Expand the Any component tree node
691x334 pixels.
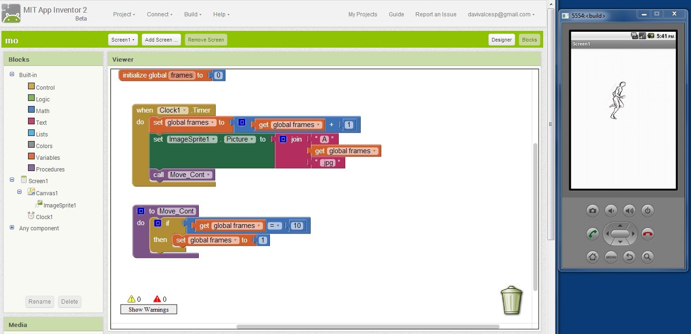(x=12, y=227)
